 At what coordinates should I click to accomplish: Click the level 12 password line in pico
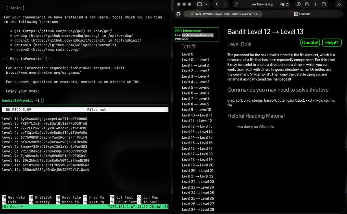(x=46, y=170)
